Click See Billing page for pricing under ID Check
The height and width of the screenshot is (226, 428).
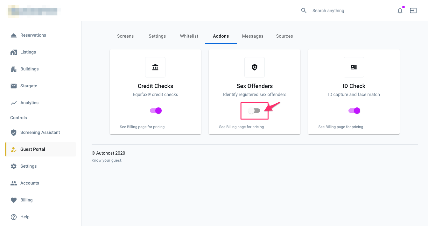pyautogui.click(x=340, y=127)
